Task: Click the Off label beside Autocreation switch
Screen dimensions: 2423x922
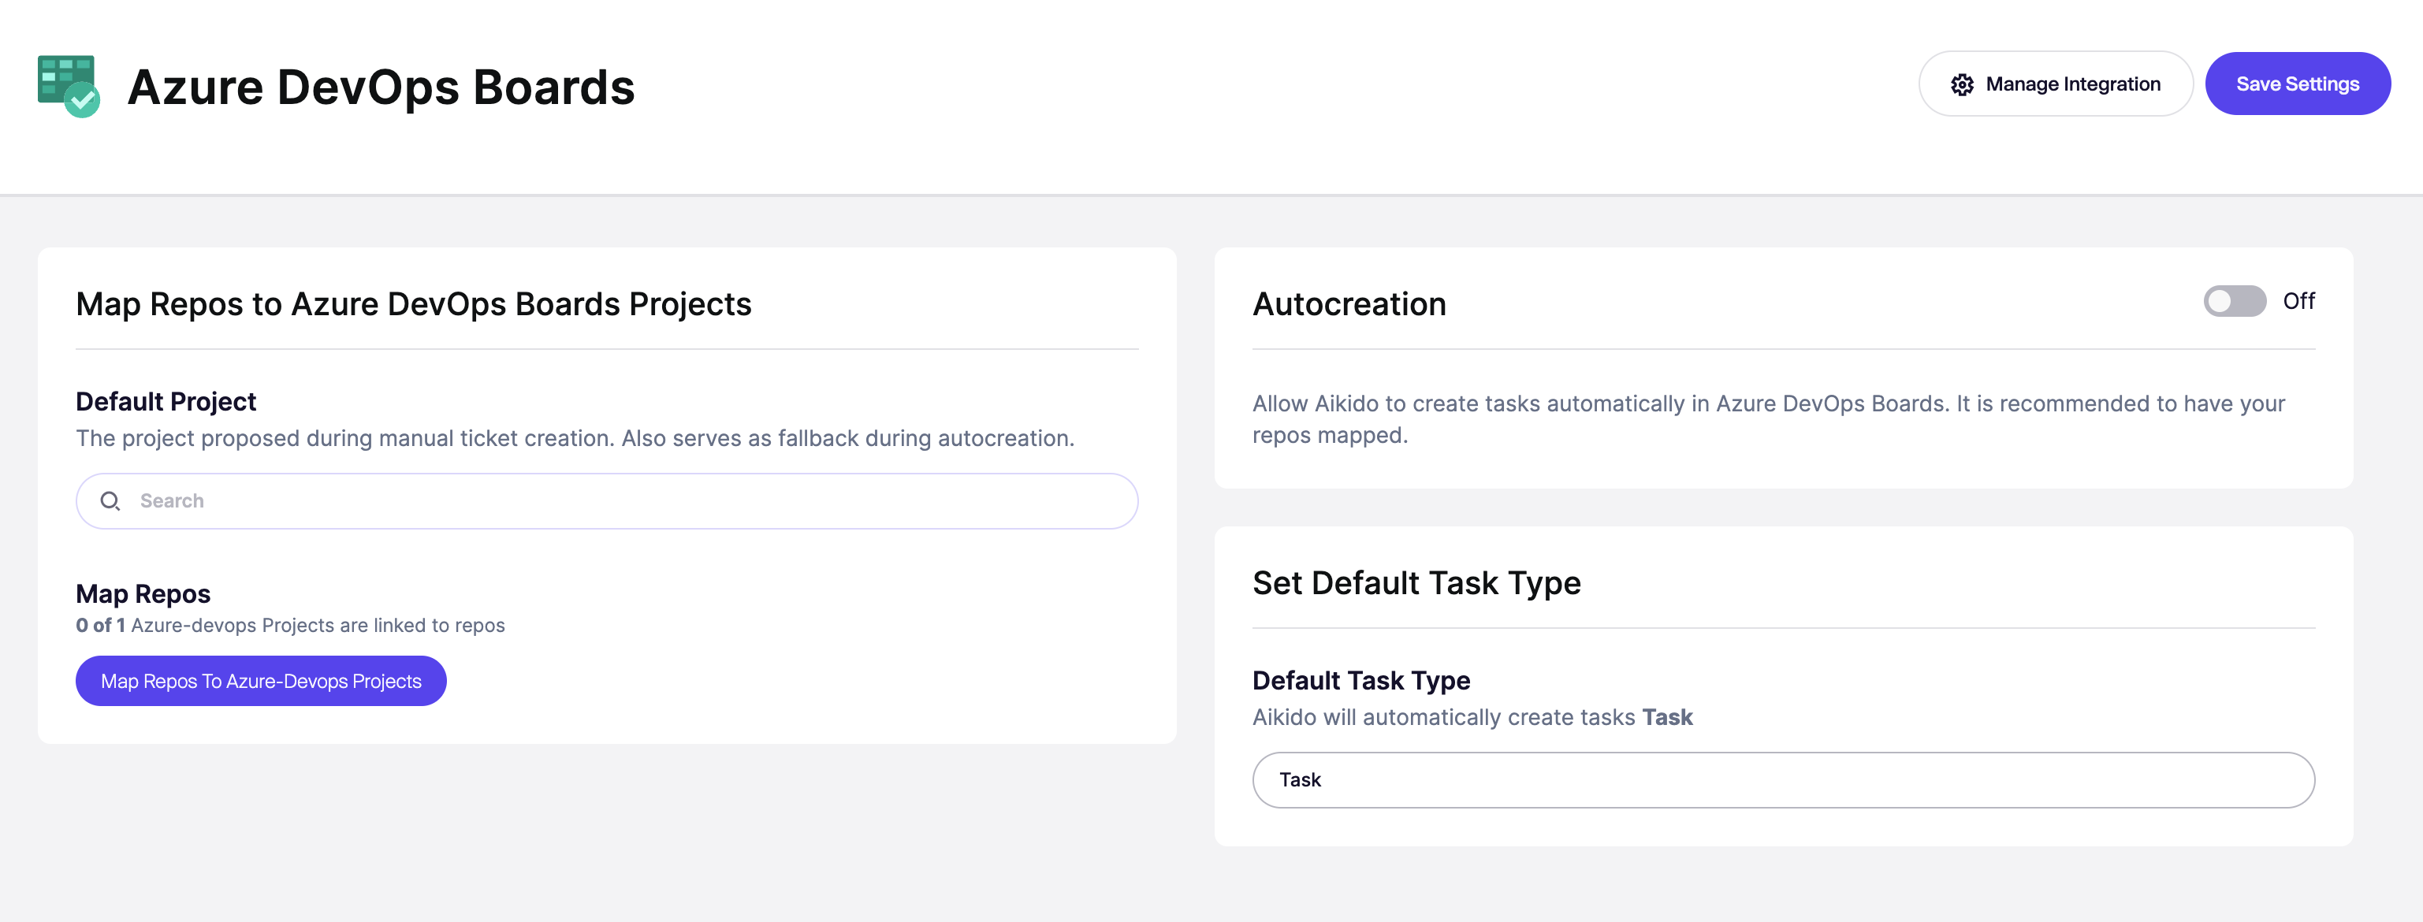Action: 2298,301
